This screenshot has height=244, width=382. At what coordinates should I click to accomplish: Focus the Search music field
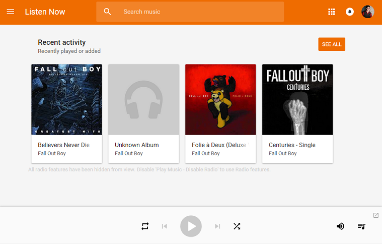(x=190, y=12)
